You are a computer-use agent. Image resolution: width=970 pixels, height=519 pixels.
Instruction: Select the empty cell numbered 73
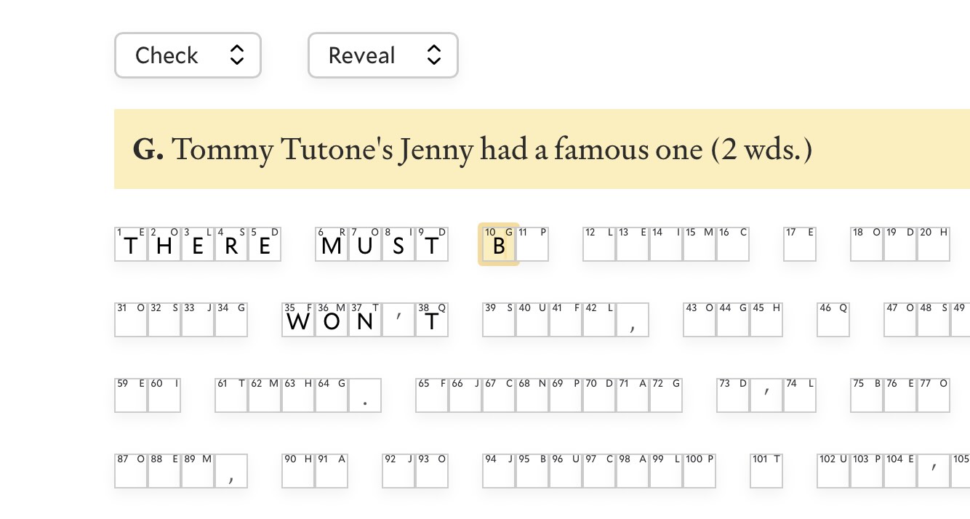tap(732, 395)
